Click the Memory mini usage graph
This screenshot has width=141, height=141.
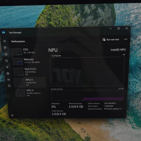(x=18, y=61)
